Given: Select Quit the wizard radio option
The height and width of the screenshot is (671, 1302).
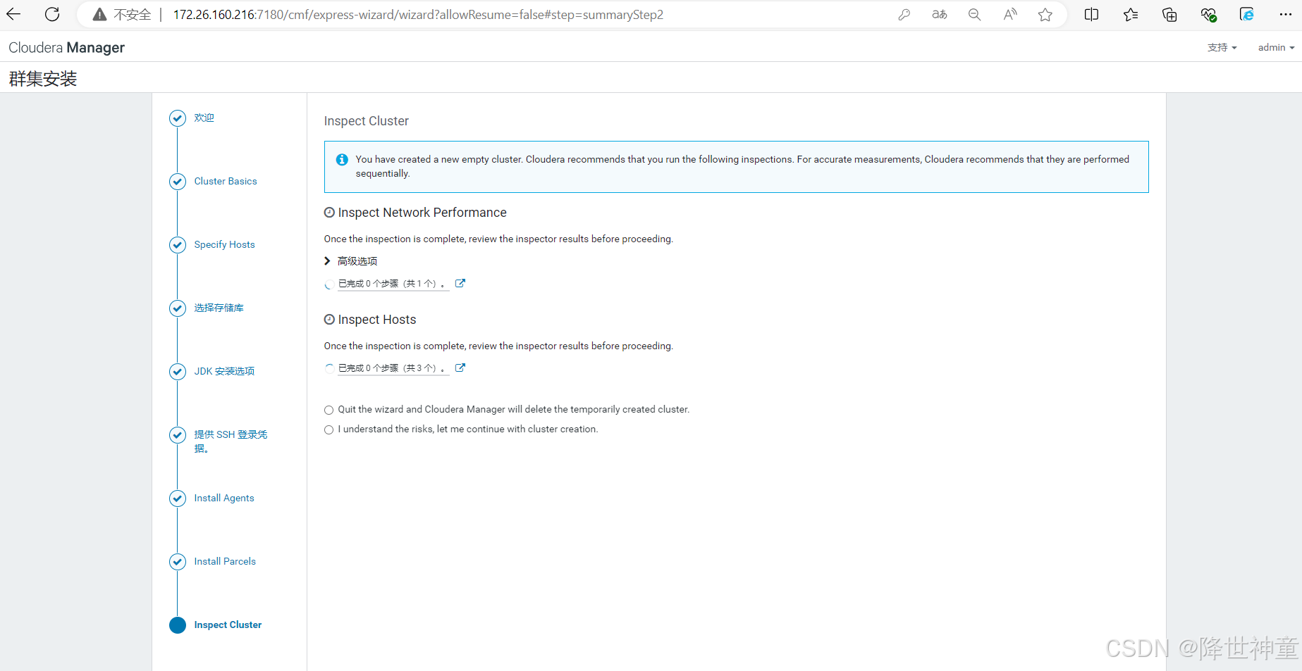Looking at the screenshot, I should click(328, 410).
